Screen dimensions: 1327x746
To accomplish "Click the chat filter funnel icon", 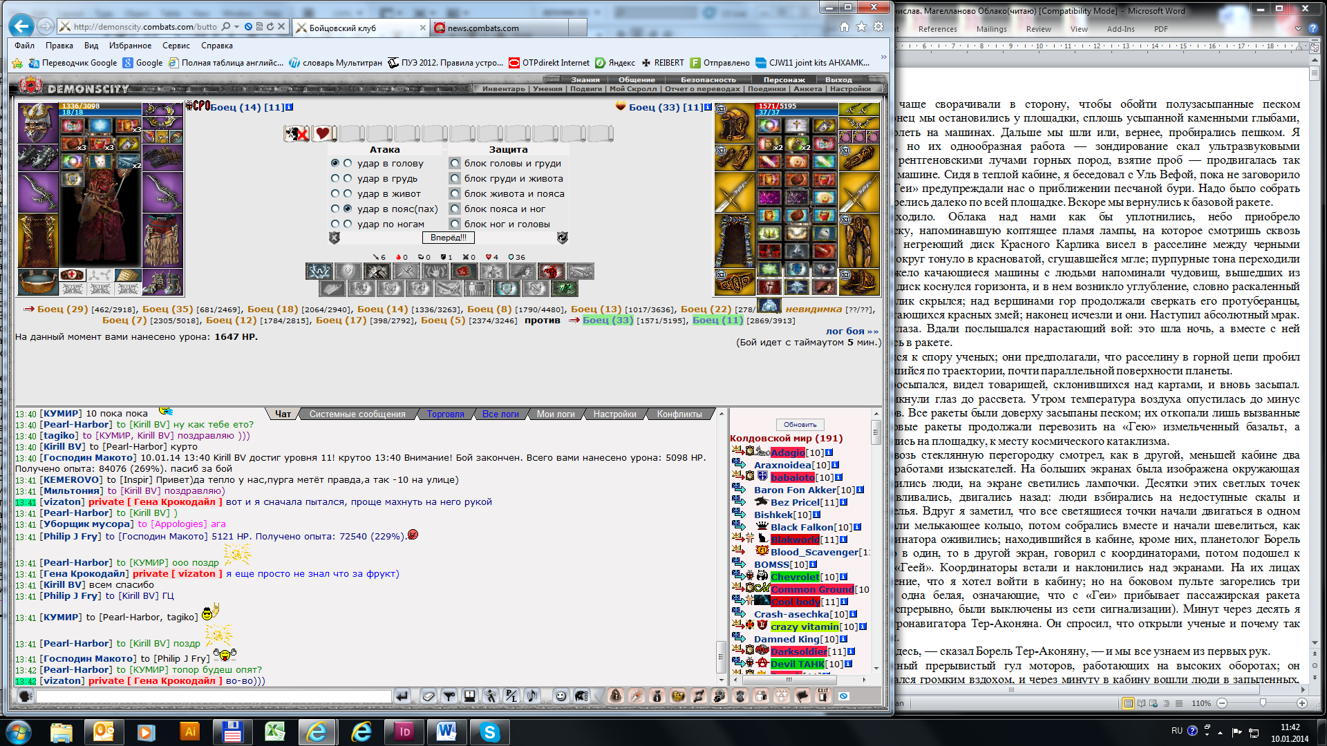I will click(x=449, y=696).
